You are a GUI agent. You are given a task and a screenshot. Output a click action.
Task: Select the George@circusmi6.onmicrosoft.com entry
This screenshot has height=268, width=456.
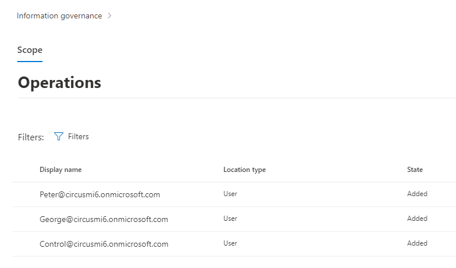pos(103,219)
